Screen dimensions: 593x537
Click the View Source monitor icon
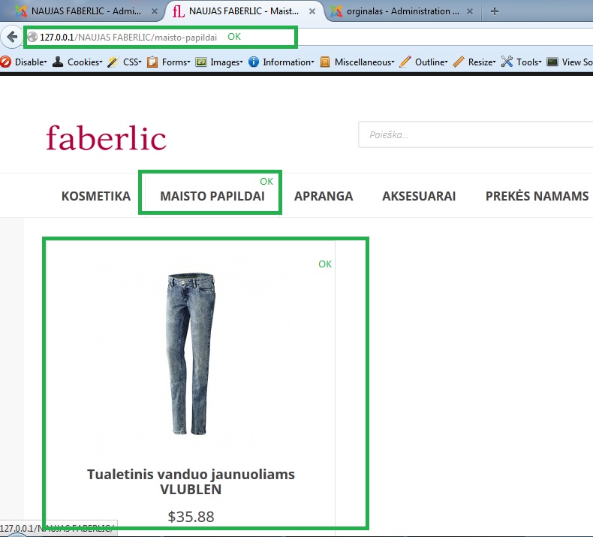[552, 62]
